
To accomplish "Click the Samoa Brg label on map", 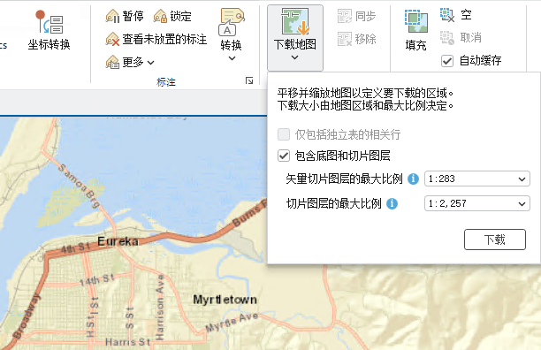I will pyautogui.click(x=79, y=186).
